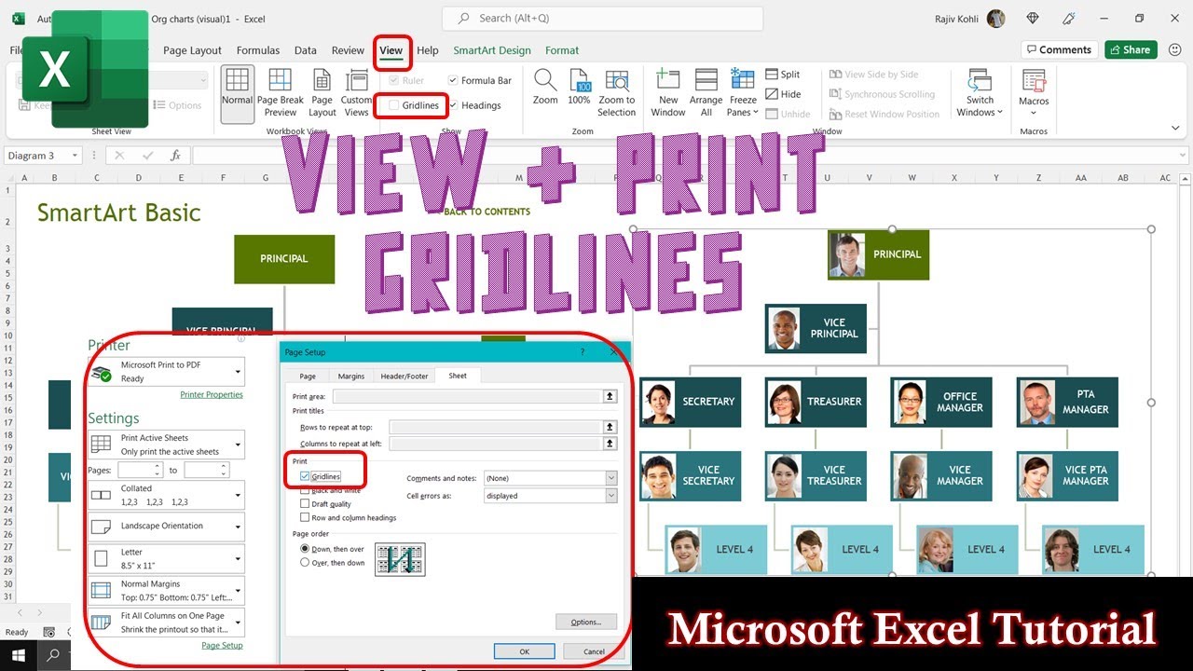The width and height of the screenshot is (1193, 671).
Task: Open Normal Margins dropdown
Action: point(238,591)
